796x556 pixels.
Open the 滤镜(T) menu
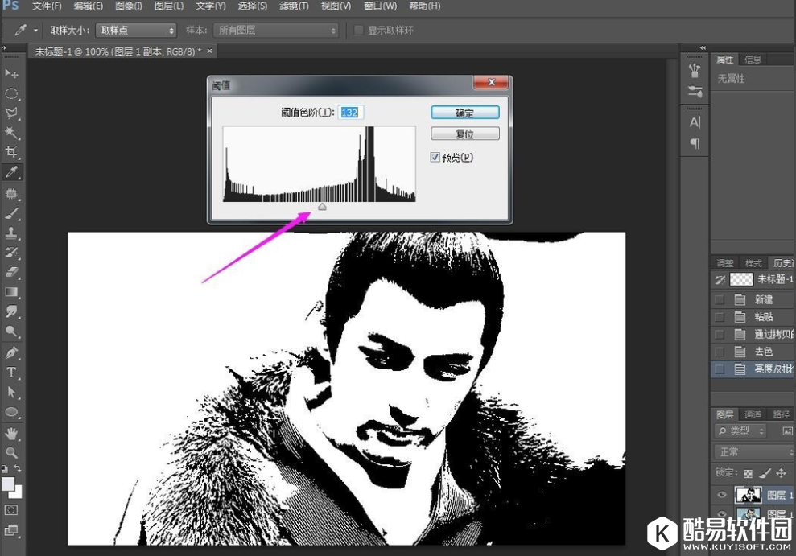pos(294,6)
